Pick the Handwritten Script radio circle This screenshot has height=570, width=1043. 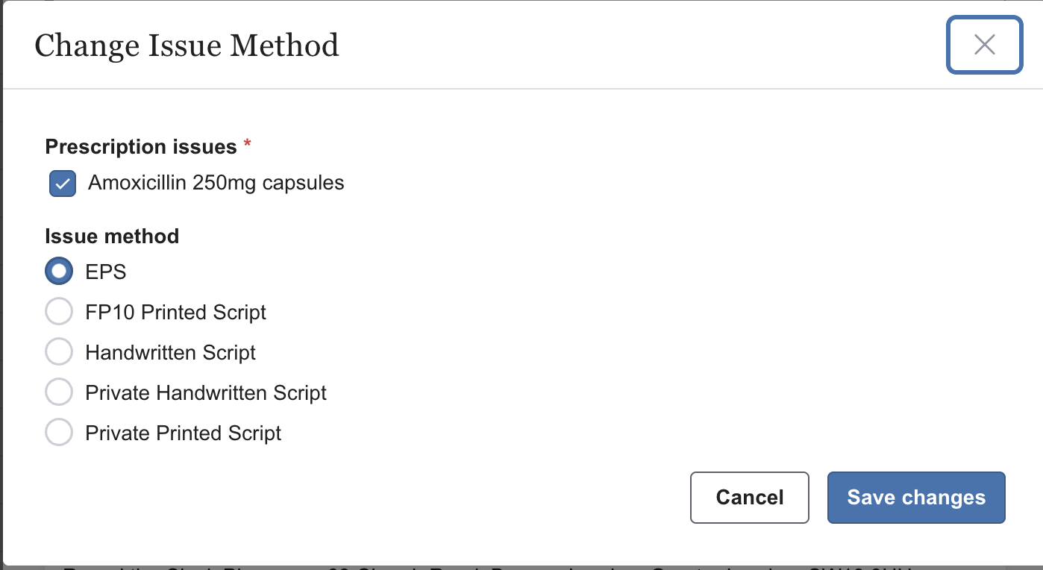[59, 352]
